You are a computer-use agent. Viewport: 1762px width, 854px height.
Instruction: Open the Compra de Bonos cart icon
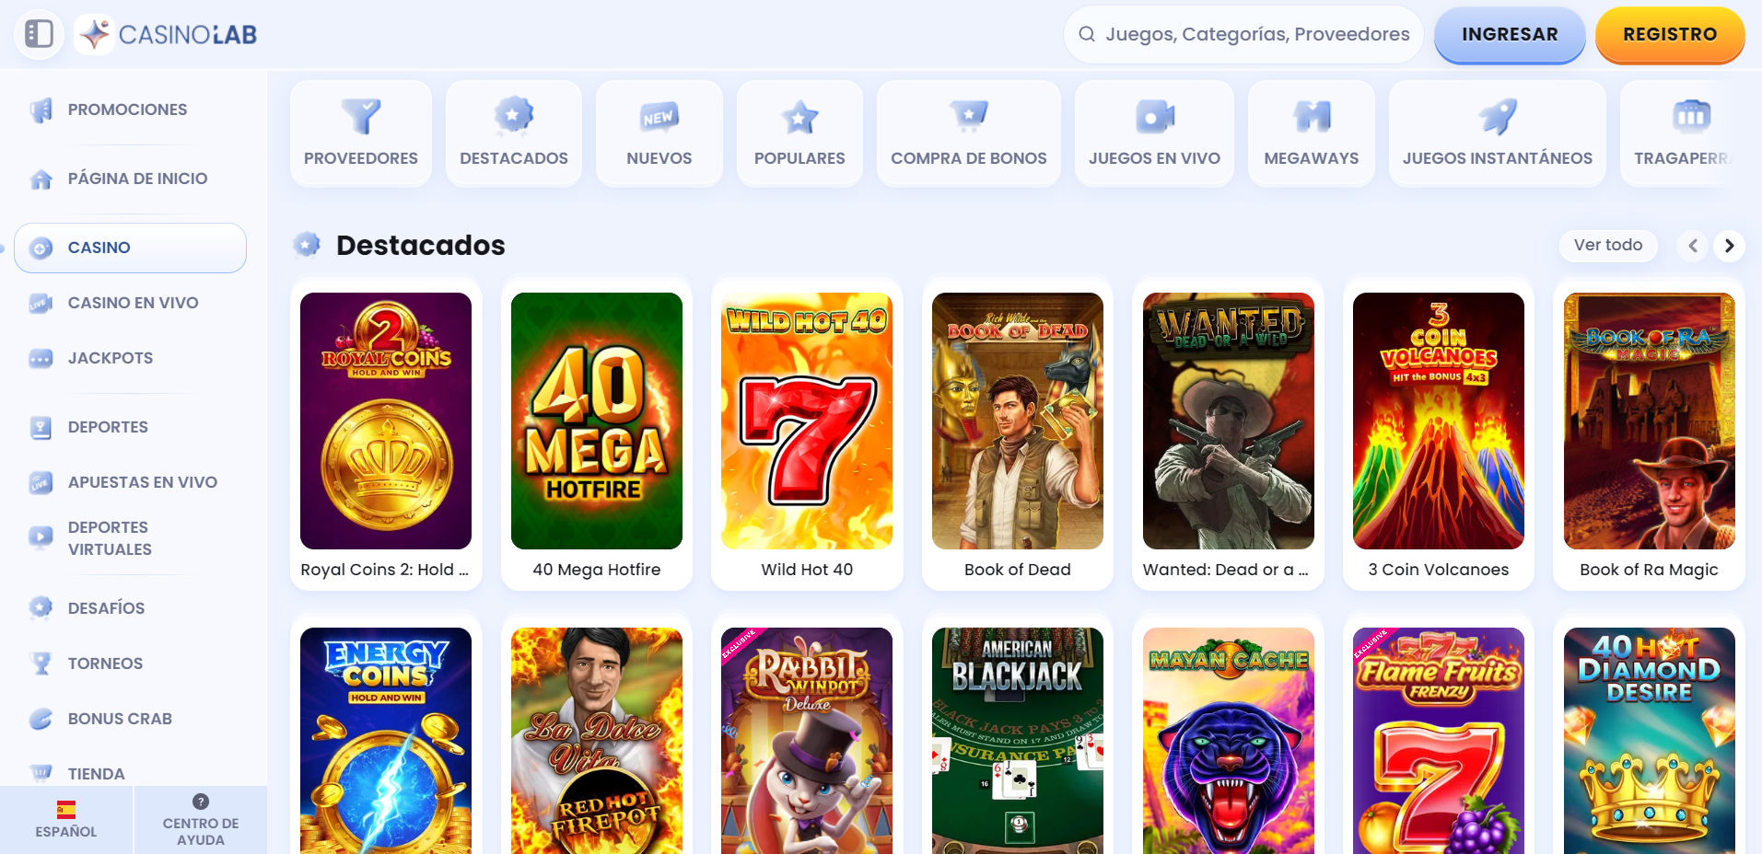coord(969,116)
